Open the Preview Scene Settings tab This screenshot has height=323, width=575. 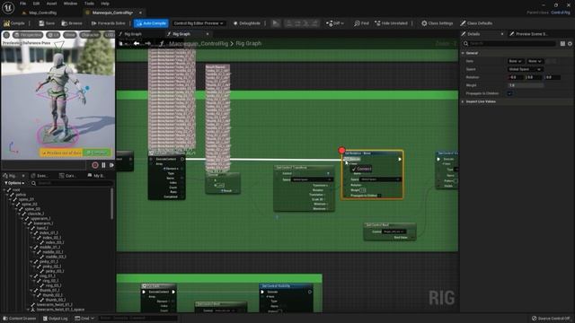tap(531, 34)
